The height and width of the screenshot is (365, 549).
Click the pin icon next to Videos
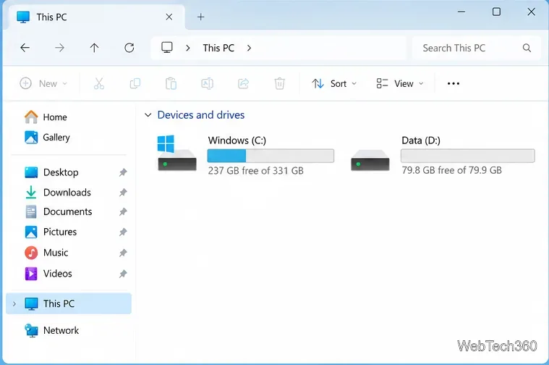[x=123, y=274]
